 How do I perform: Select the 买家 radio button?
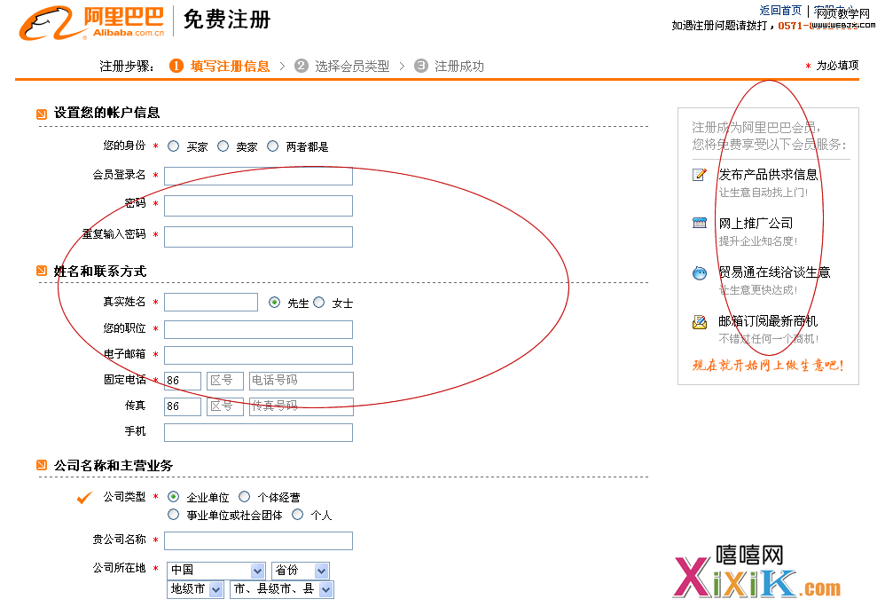[x=173, y=146]
